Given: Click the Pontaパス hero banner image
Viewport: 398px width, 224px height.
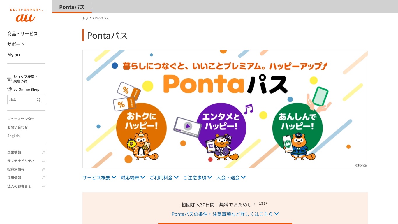Looking at the screenshot, I should click(x=225, y=109).
